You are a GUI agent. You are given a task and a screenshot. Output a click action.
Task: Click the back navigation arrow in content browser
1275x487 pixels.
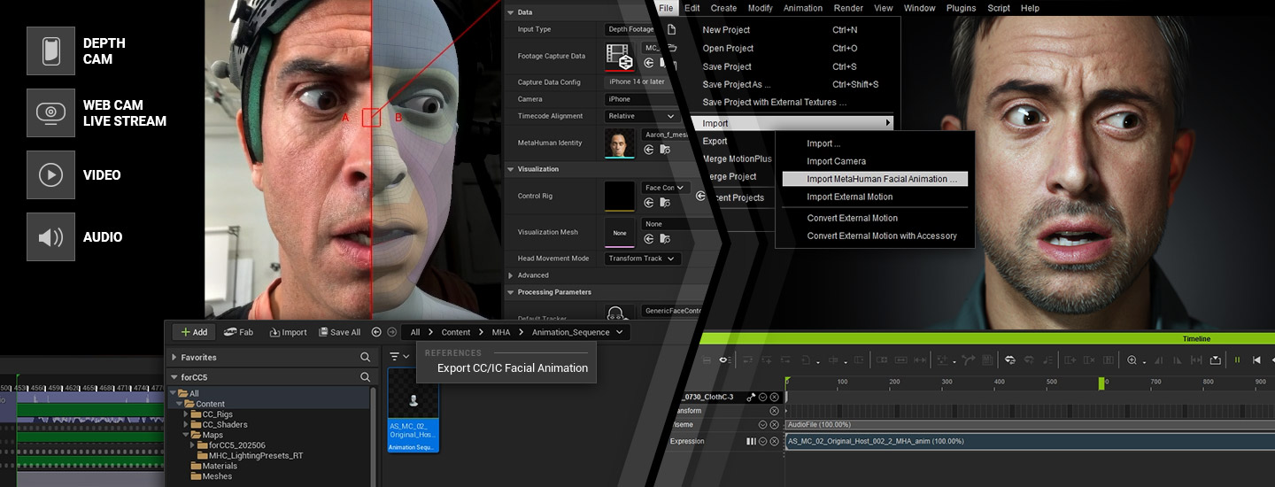[376, 332]
